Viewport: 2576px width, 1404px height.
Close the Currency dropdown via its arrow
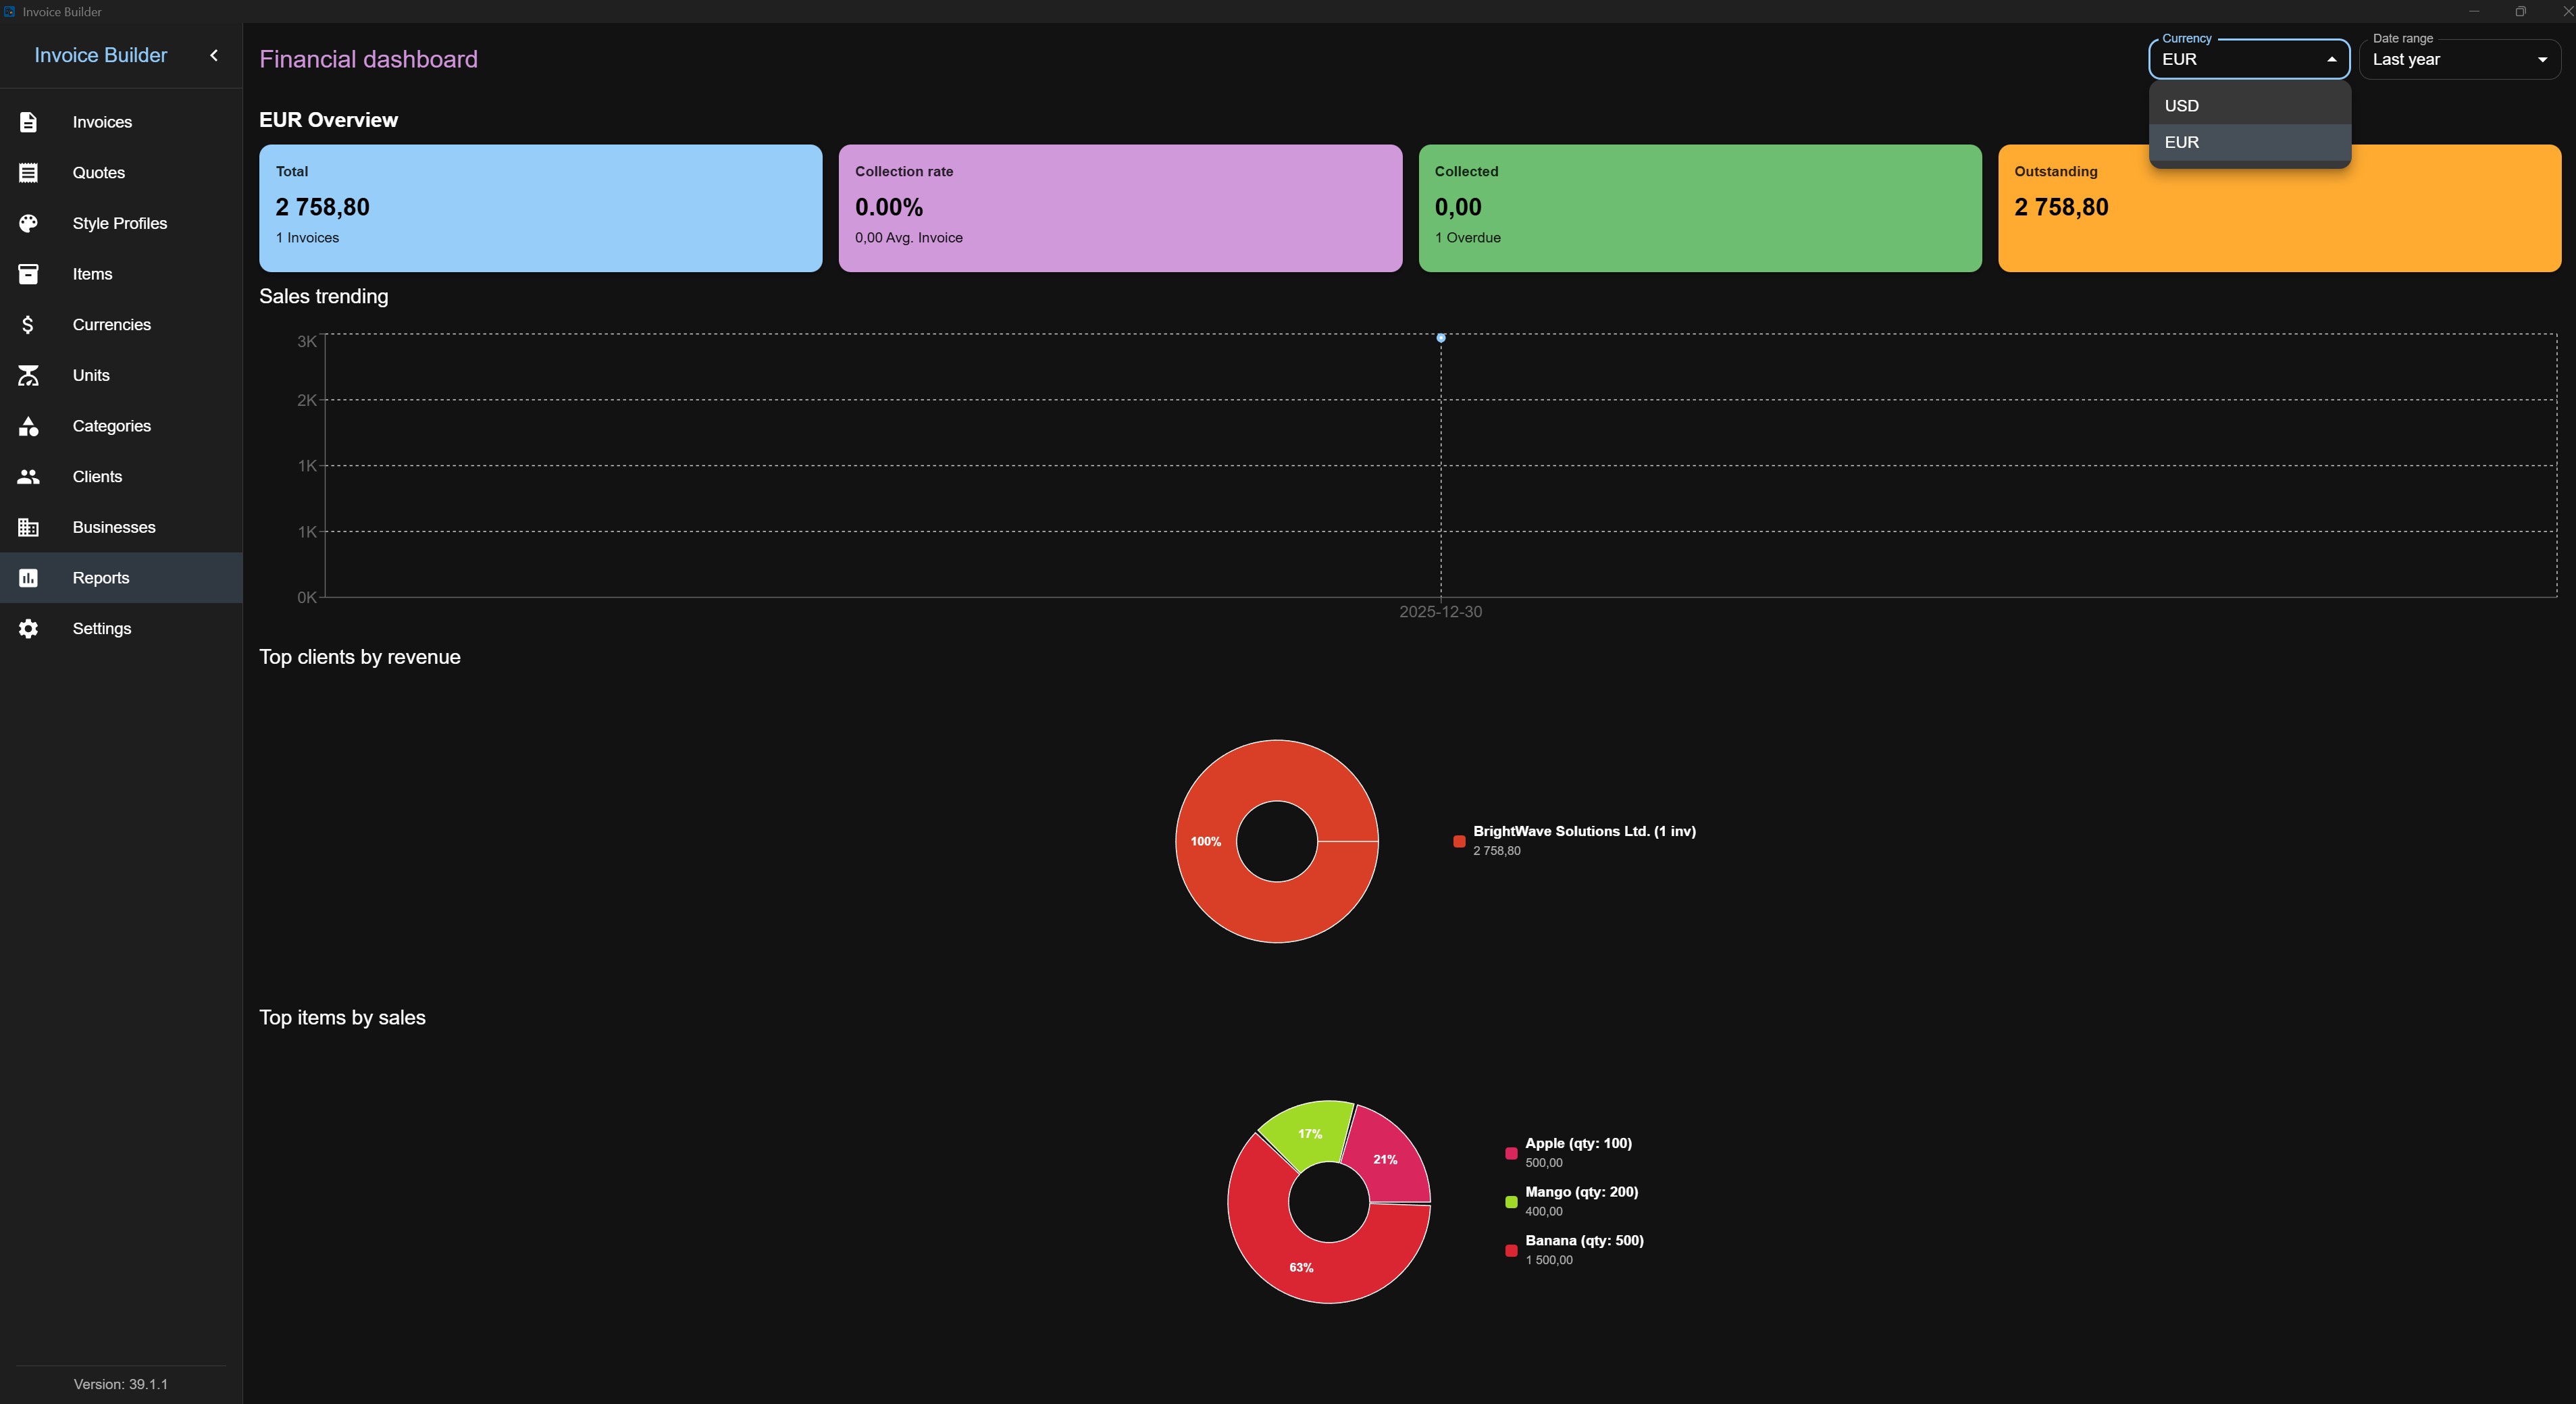click(2332, 59)
